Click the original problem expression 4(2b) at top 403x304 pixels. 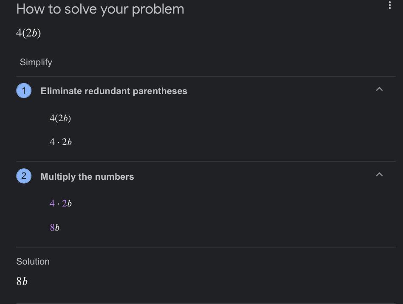pos(28,33)
